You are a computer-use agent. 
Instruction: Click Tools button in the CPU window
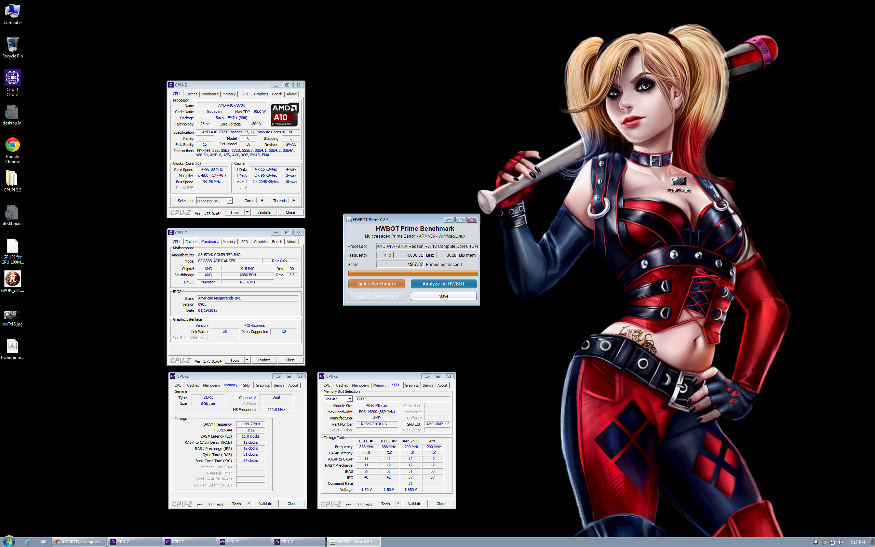point(235,212)
